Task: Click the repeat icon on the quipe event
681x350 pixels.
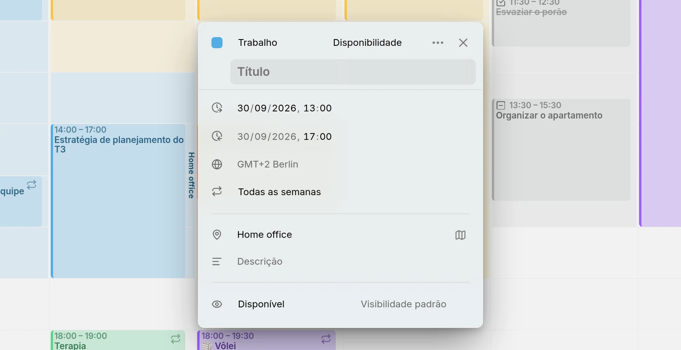Action: pos(32,184)
